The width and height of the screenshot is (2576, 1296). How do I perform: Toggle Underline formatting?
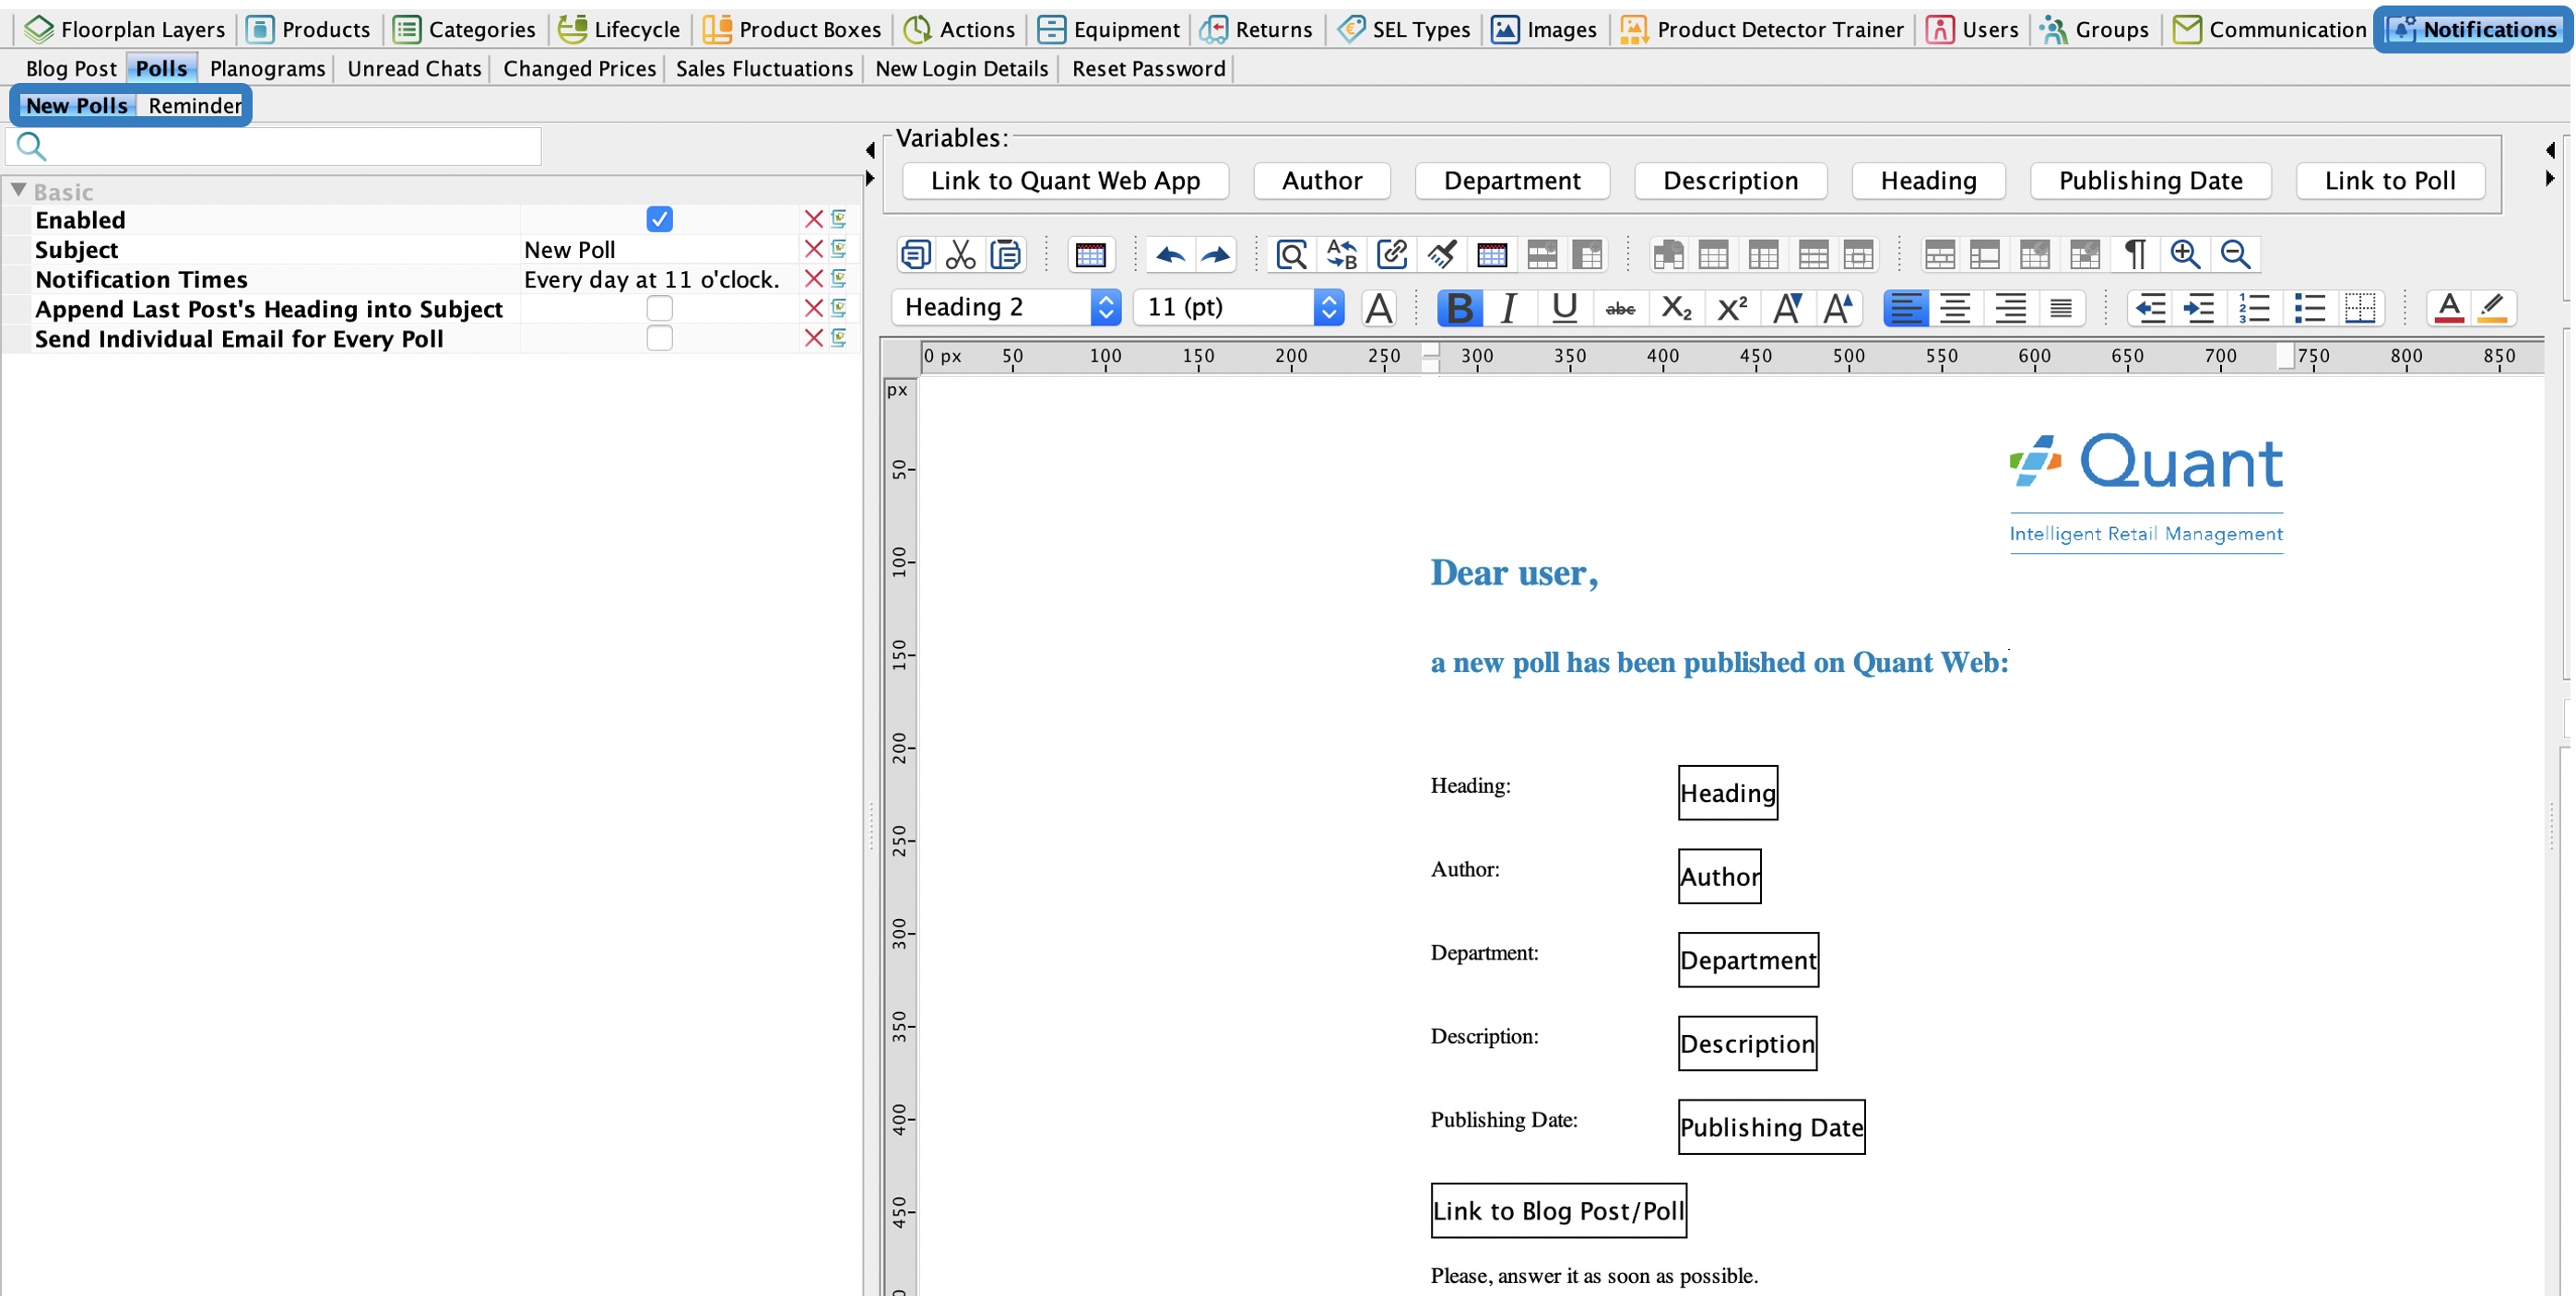1564,308
